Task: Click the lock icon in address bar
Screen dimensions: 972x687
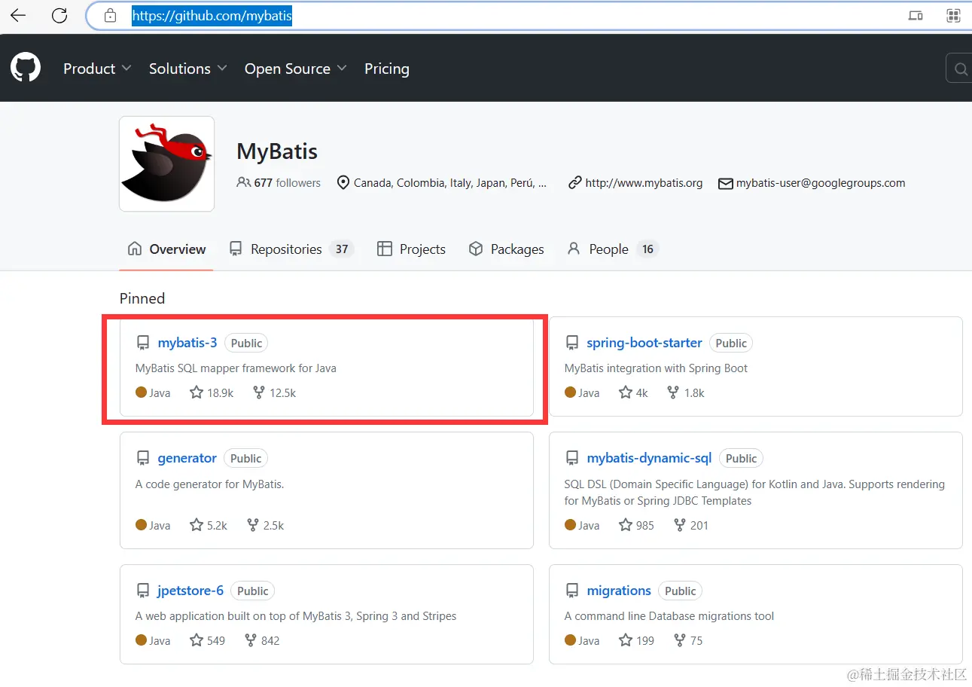Action: coord(111,15)
